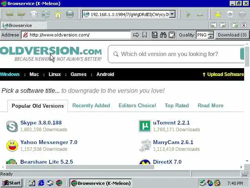Open the uTorrent 2.2.1 link
The width and height of the screenshot is (250, 188).
(171, 123)
